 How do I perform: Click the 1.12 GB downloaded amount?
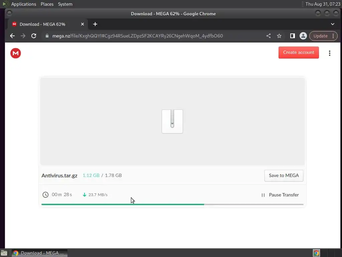click(x=91, y=175)
